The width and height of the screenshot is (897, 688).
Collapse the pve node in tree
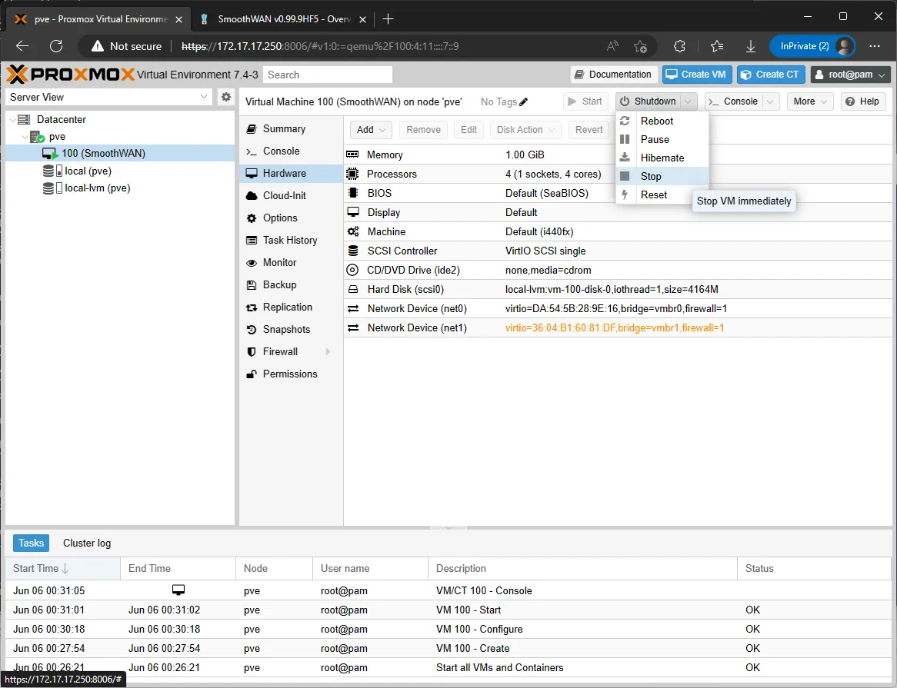(x=25, y=137)
